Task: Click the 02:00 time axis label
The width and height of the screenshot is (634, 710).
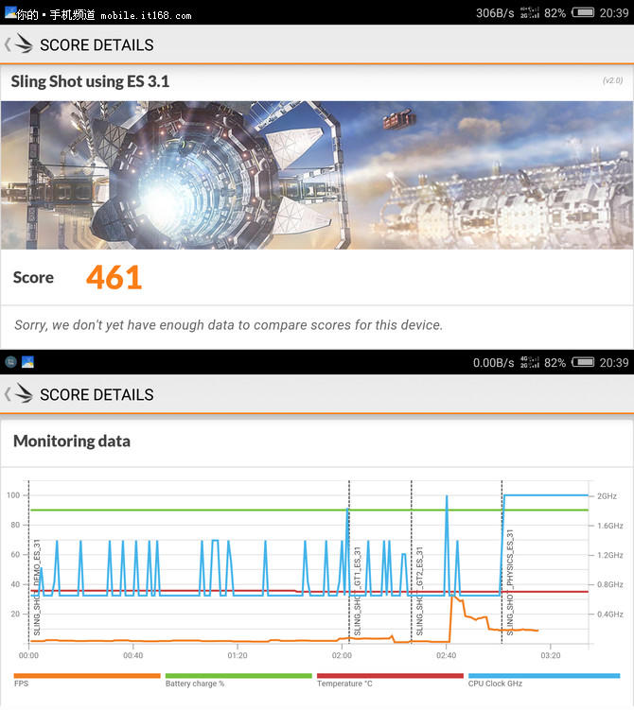Action: click(x=342, y=655)
